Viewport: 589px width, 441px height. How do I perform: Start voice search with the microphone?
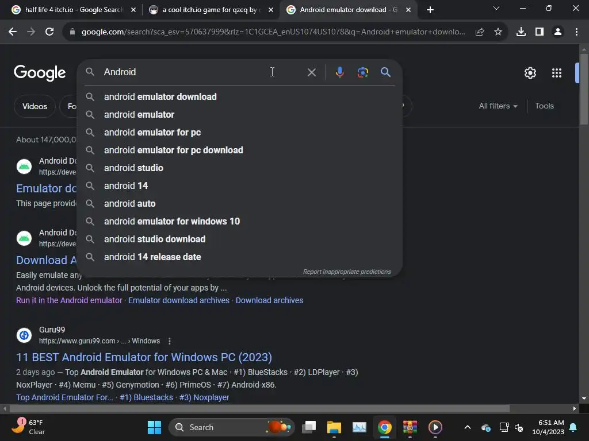[x=339, y=72]
